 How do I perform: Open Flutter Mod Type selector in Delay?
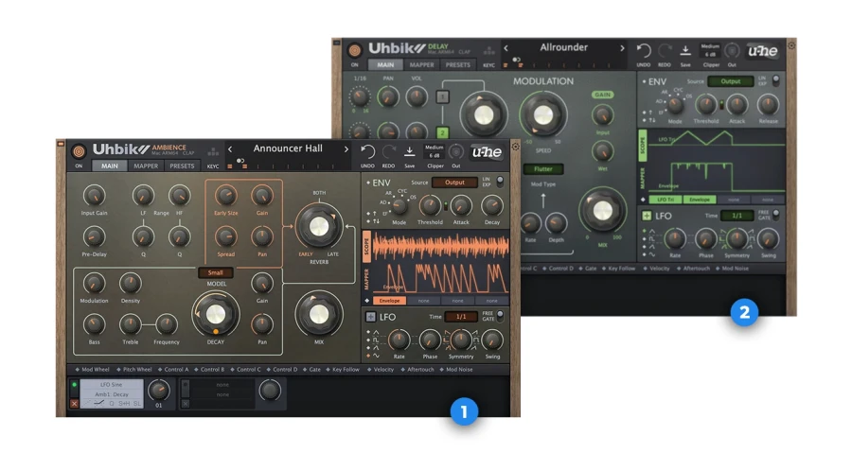[543, 168]
